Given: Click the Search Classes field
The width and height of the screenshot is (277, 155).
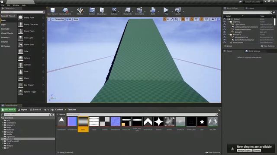Looking at the screenshot, I should 23,12.
